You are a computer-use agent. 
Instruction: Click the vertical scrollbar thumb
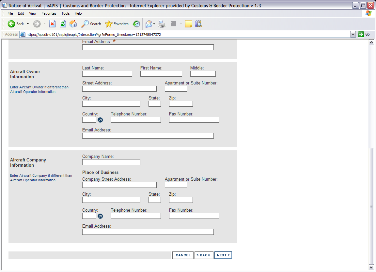(x=371, y=205)
